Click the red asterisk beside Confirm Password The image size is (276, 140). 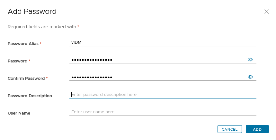point(47,78)
